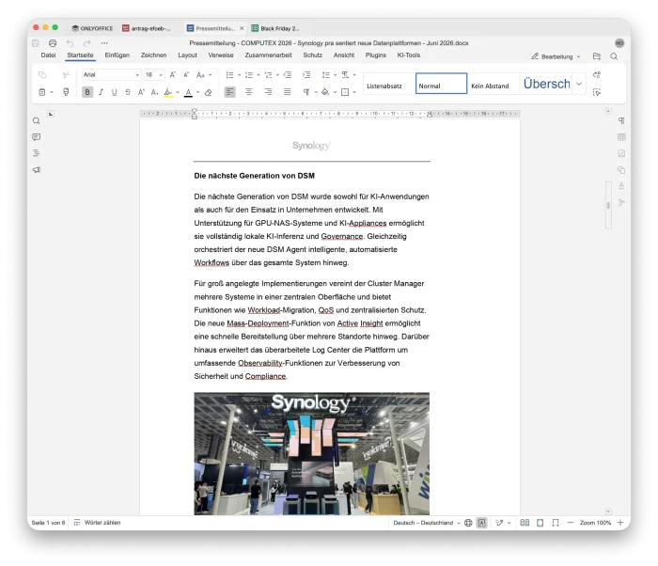Apply the Kein Abstand style
The width and height of the screenshot is (658, 566).
pos(493,83)
